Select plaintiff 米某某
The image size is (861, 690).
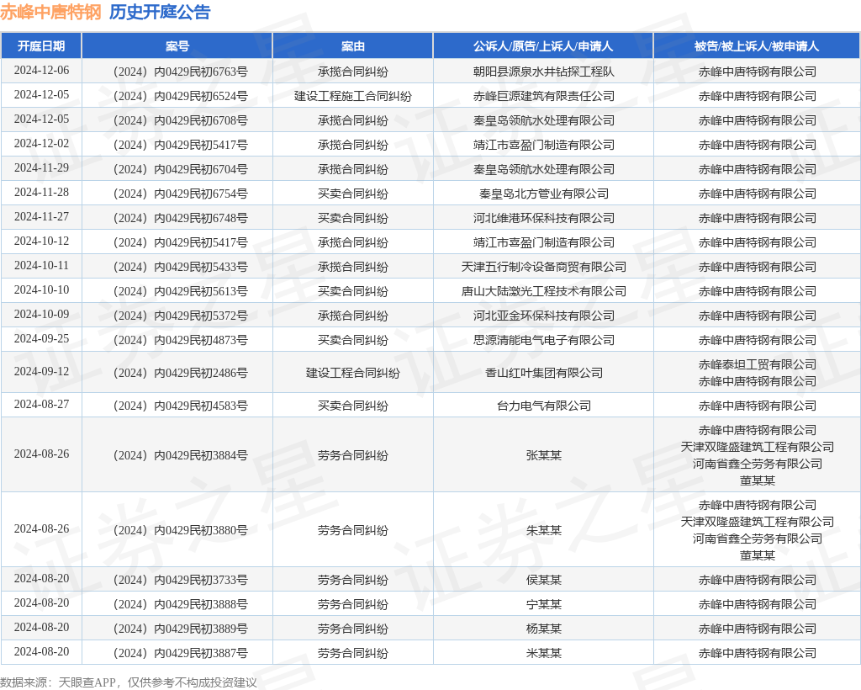coord(544,653)
